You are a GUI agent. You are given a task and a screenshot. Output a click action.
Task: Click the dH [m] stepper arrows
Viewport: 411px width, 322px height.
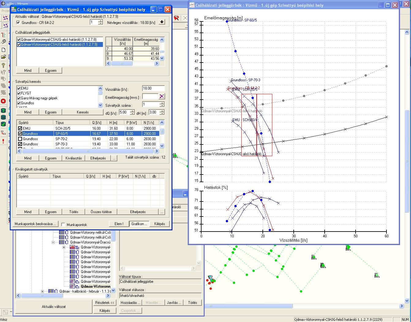coord(162,112)
